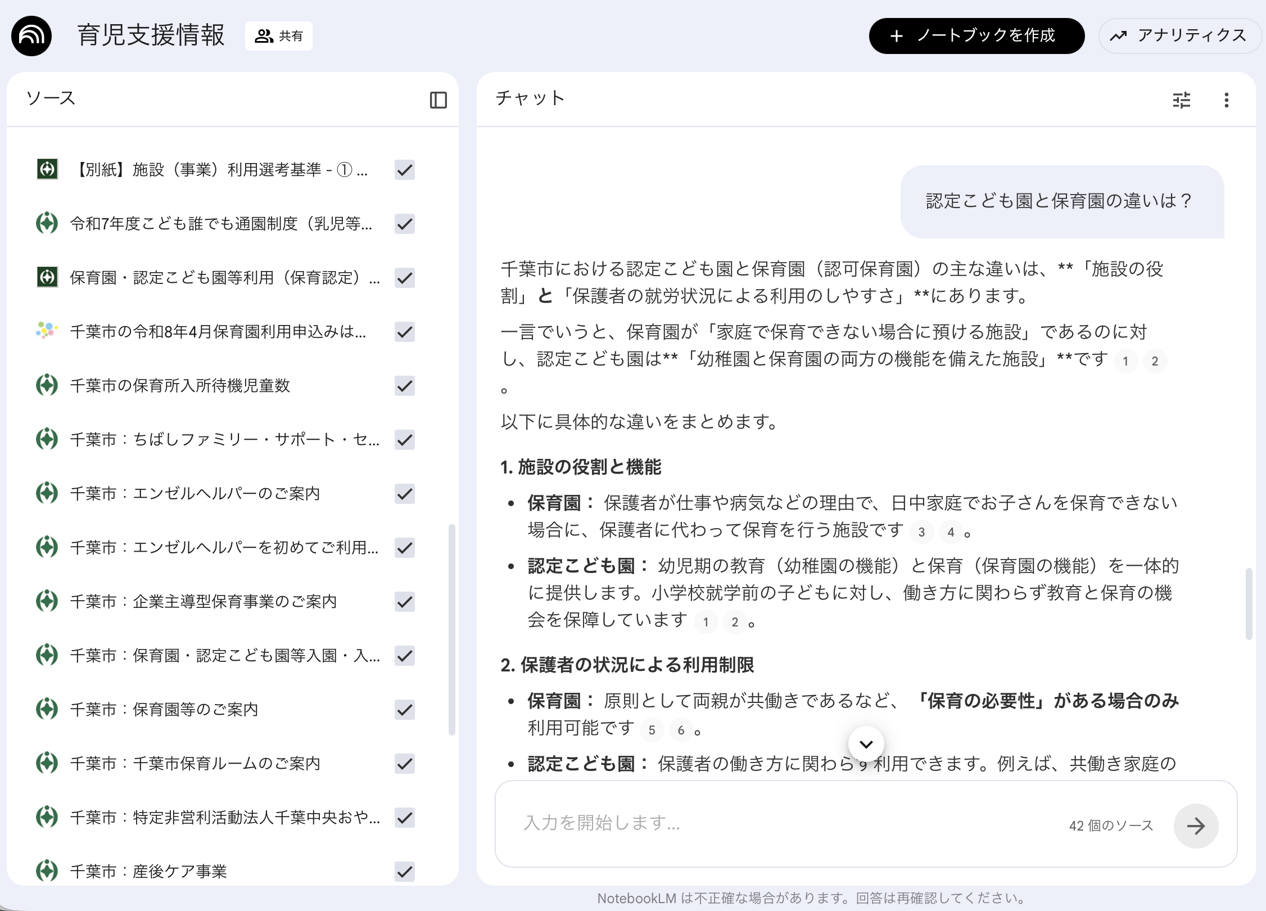
Task: Select アナリティクス in the top bar
Action: (1180, 35)
